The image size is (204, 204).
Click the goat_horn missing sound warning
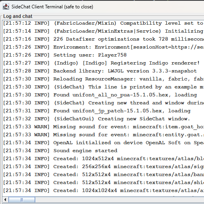(x=104, y=127)
